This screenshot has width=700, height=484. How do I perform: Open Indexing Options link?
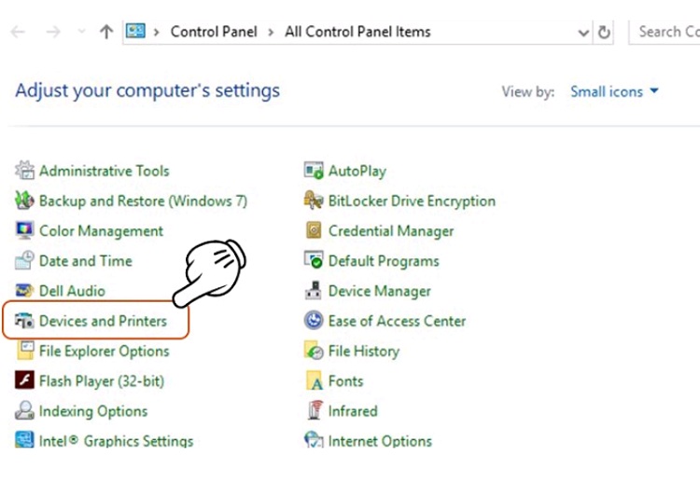point(93,411)
